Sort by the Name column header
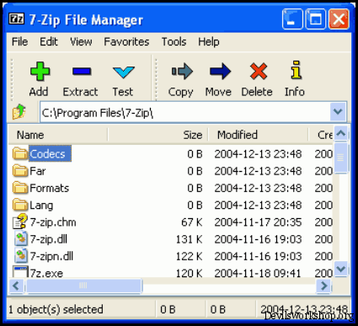The image size is (358, 326). pos(57,135)
